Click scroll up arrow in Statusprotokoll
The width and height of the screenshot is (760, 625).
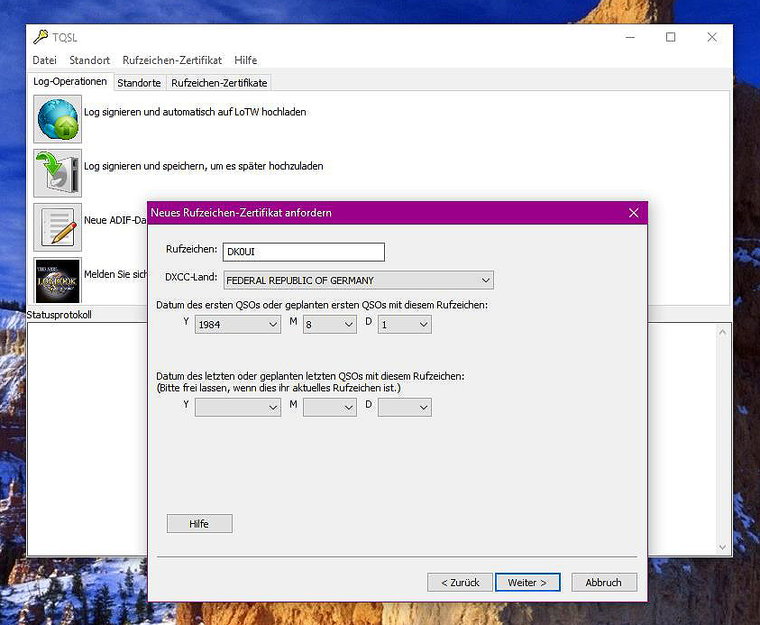tap(722, 332)
